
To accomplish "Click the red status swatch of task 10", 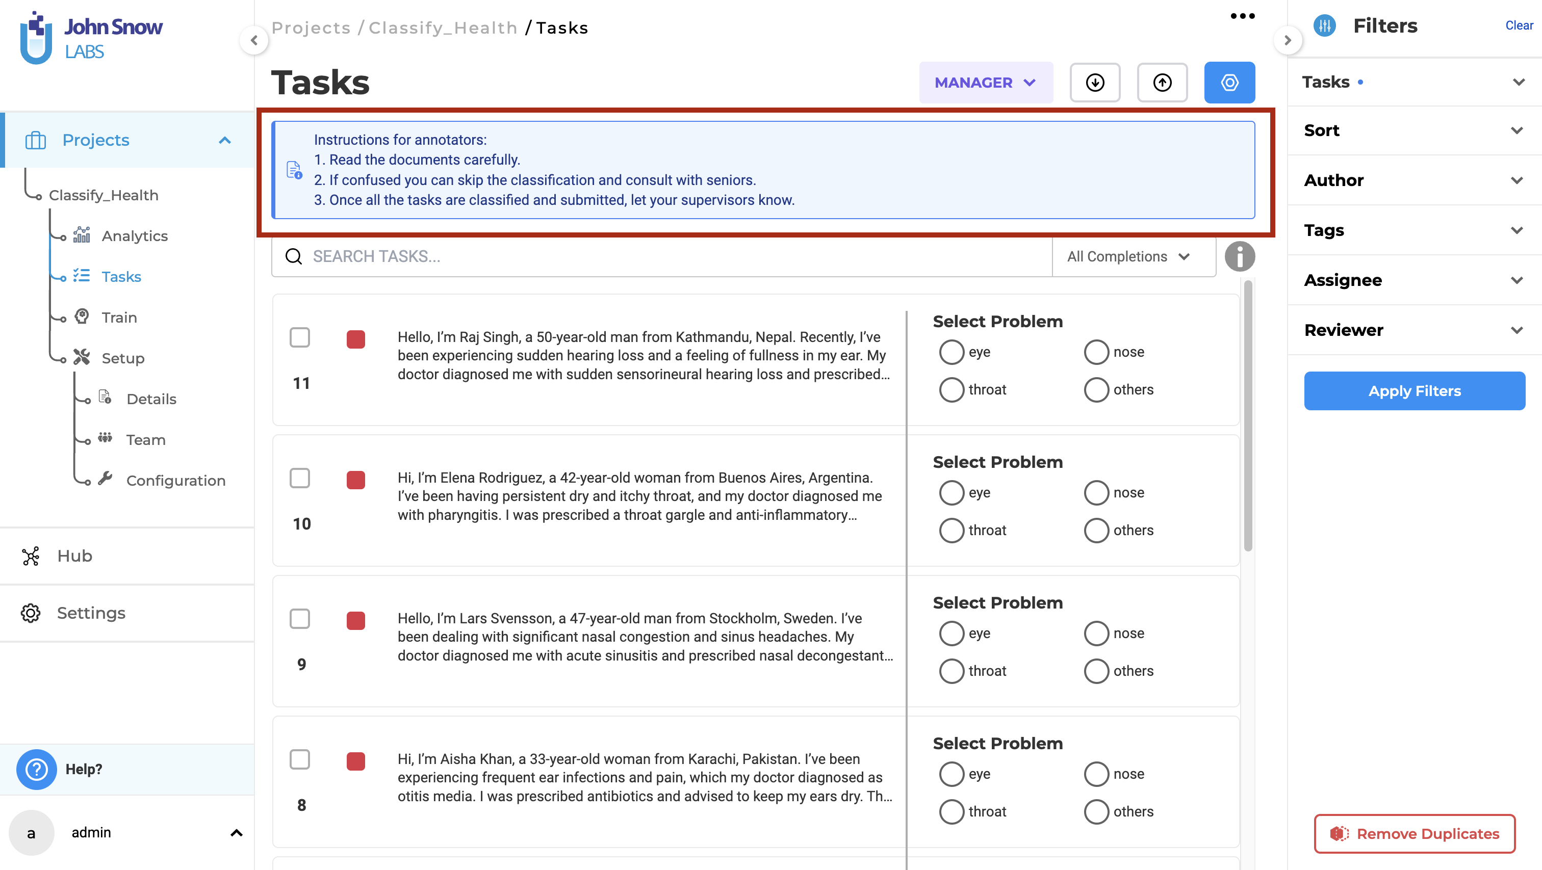I will click(355, 480).
